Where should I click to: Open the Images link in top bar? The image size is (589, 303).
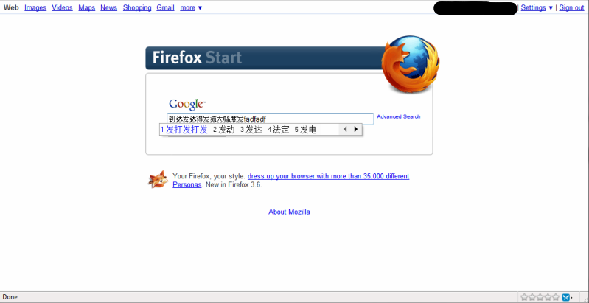[x=35, y=7]
